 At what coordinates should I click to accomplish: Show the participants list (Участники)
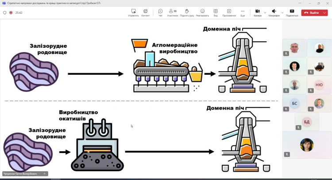[173, 12]
